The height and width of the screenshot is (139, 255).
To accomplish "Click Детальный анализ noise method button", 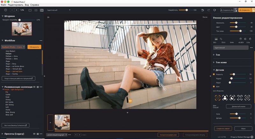I will tap(238, 106).
